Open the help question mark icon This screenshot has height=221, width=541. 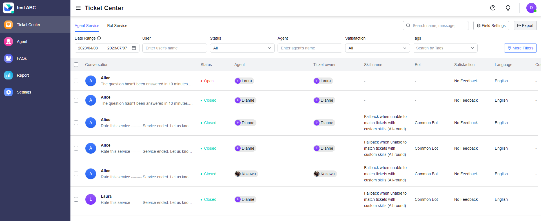(x=493, y=8)
